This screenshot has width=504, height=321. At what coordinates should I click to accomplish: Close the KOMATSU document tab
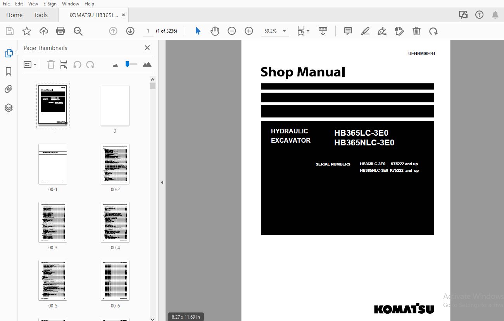click(x=124, y=15)
